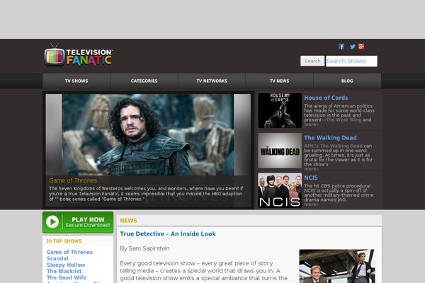
Task: Open True Detective - An Inside Look article
Action: [168, 234]
